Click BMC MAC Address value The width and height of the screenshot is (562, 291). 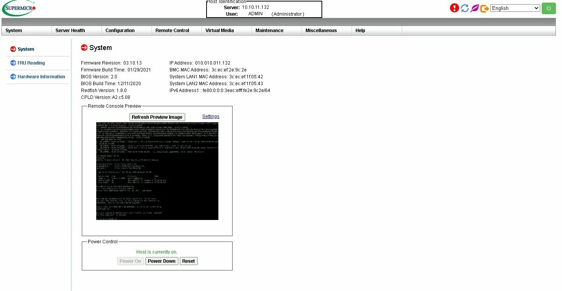[229, 70]
